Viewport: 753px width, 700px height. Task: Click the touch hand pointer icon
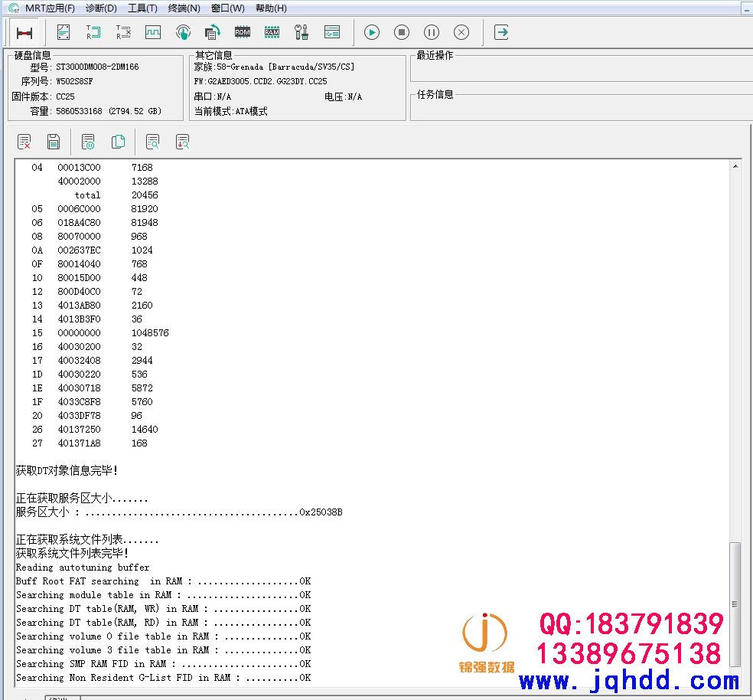183,32
